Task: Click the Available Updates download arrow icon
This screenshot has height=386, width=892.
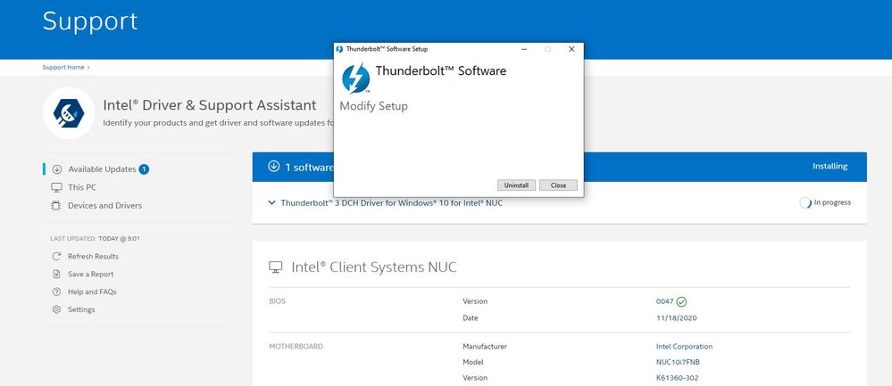Action: 57,169
